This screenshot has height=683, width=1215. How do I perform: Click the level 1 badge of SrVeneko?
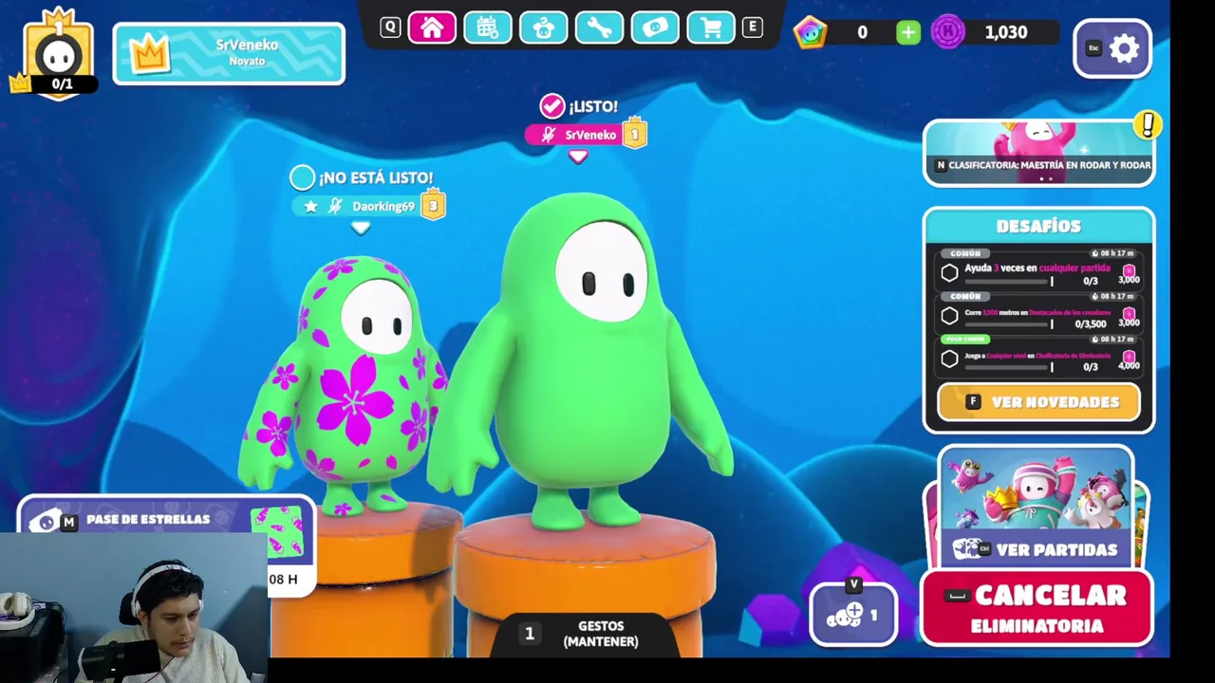[634, 134]
